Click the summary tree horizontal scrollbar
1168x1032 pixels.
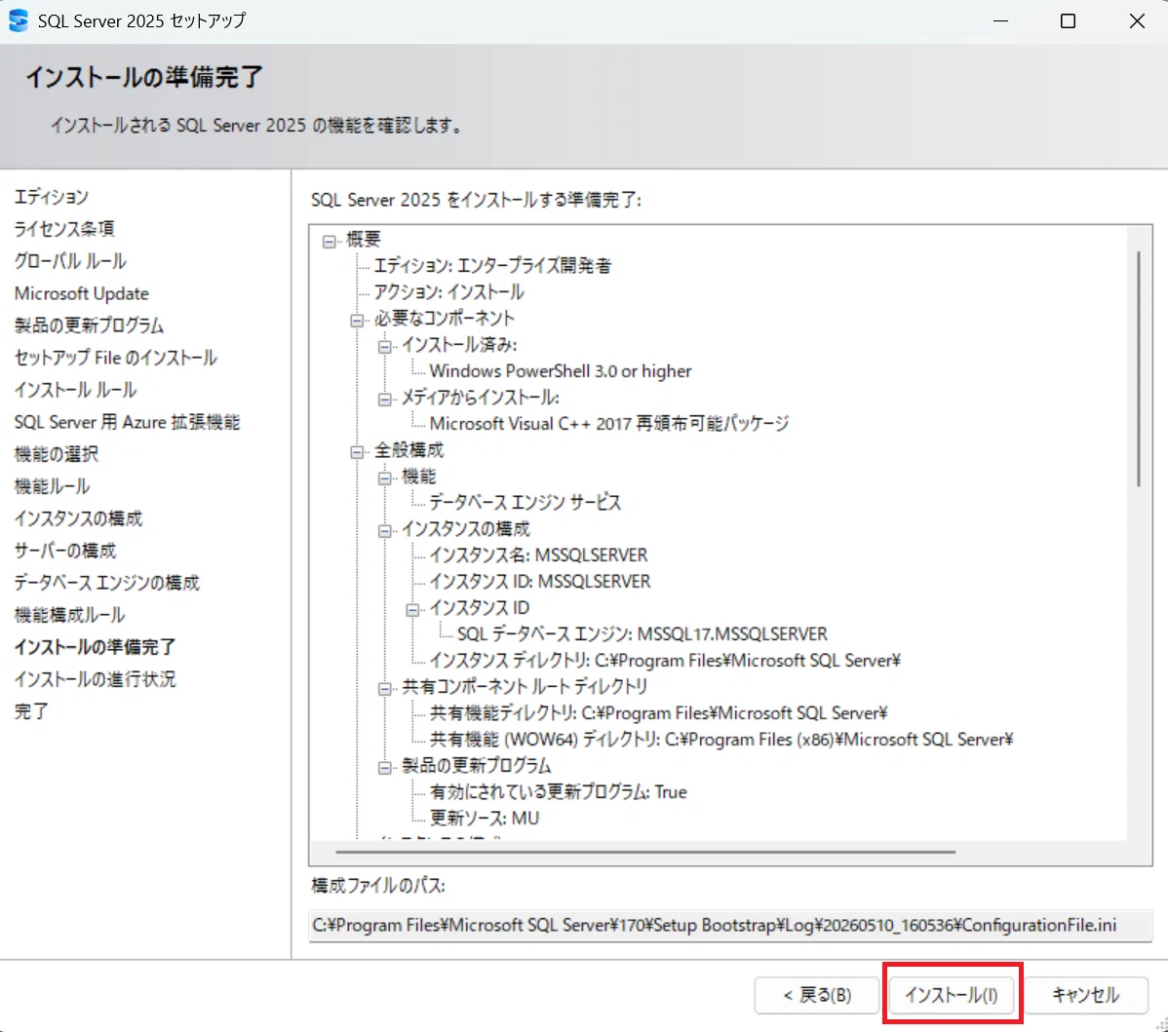pos(645,851)
